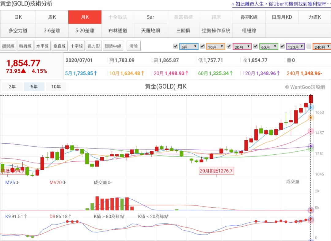The width and height of the screenshot is (331, 241).
Task: Select the 水平線 horizontal line tool
Action: pos(43,46)
